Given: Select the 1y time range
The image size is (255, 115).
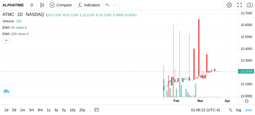Looking at the screenshot, I should 48,110.
